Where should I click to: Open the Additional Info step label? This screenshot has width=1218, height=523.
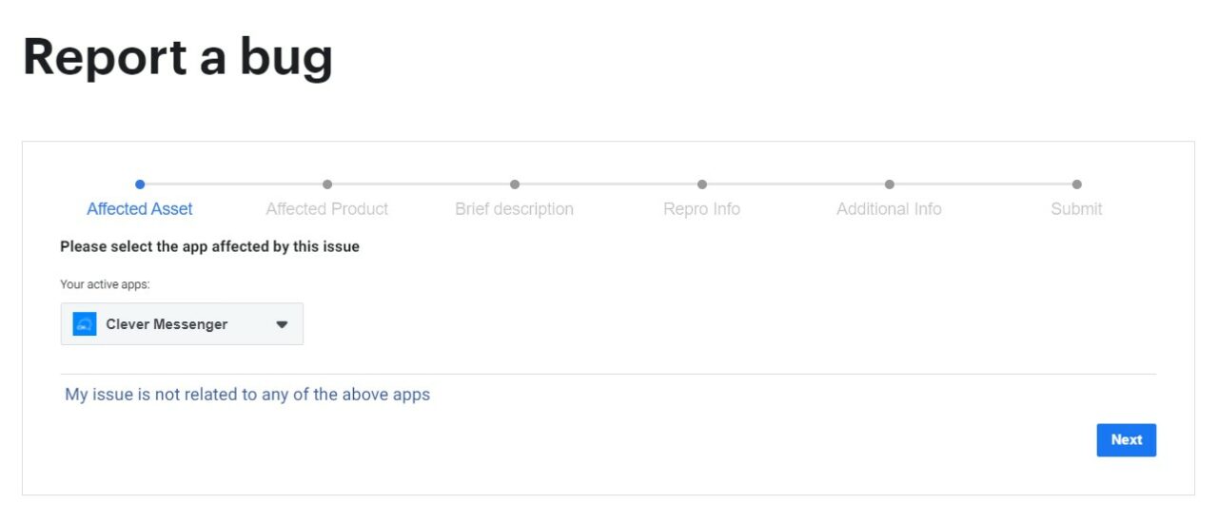pyautogui.click(x=890, y=209)
